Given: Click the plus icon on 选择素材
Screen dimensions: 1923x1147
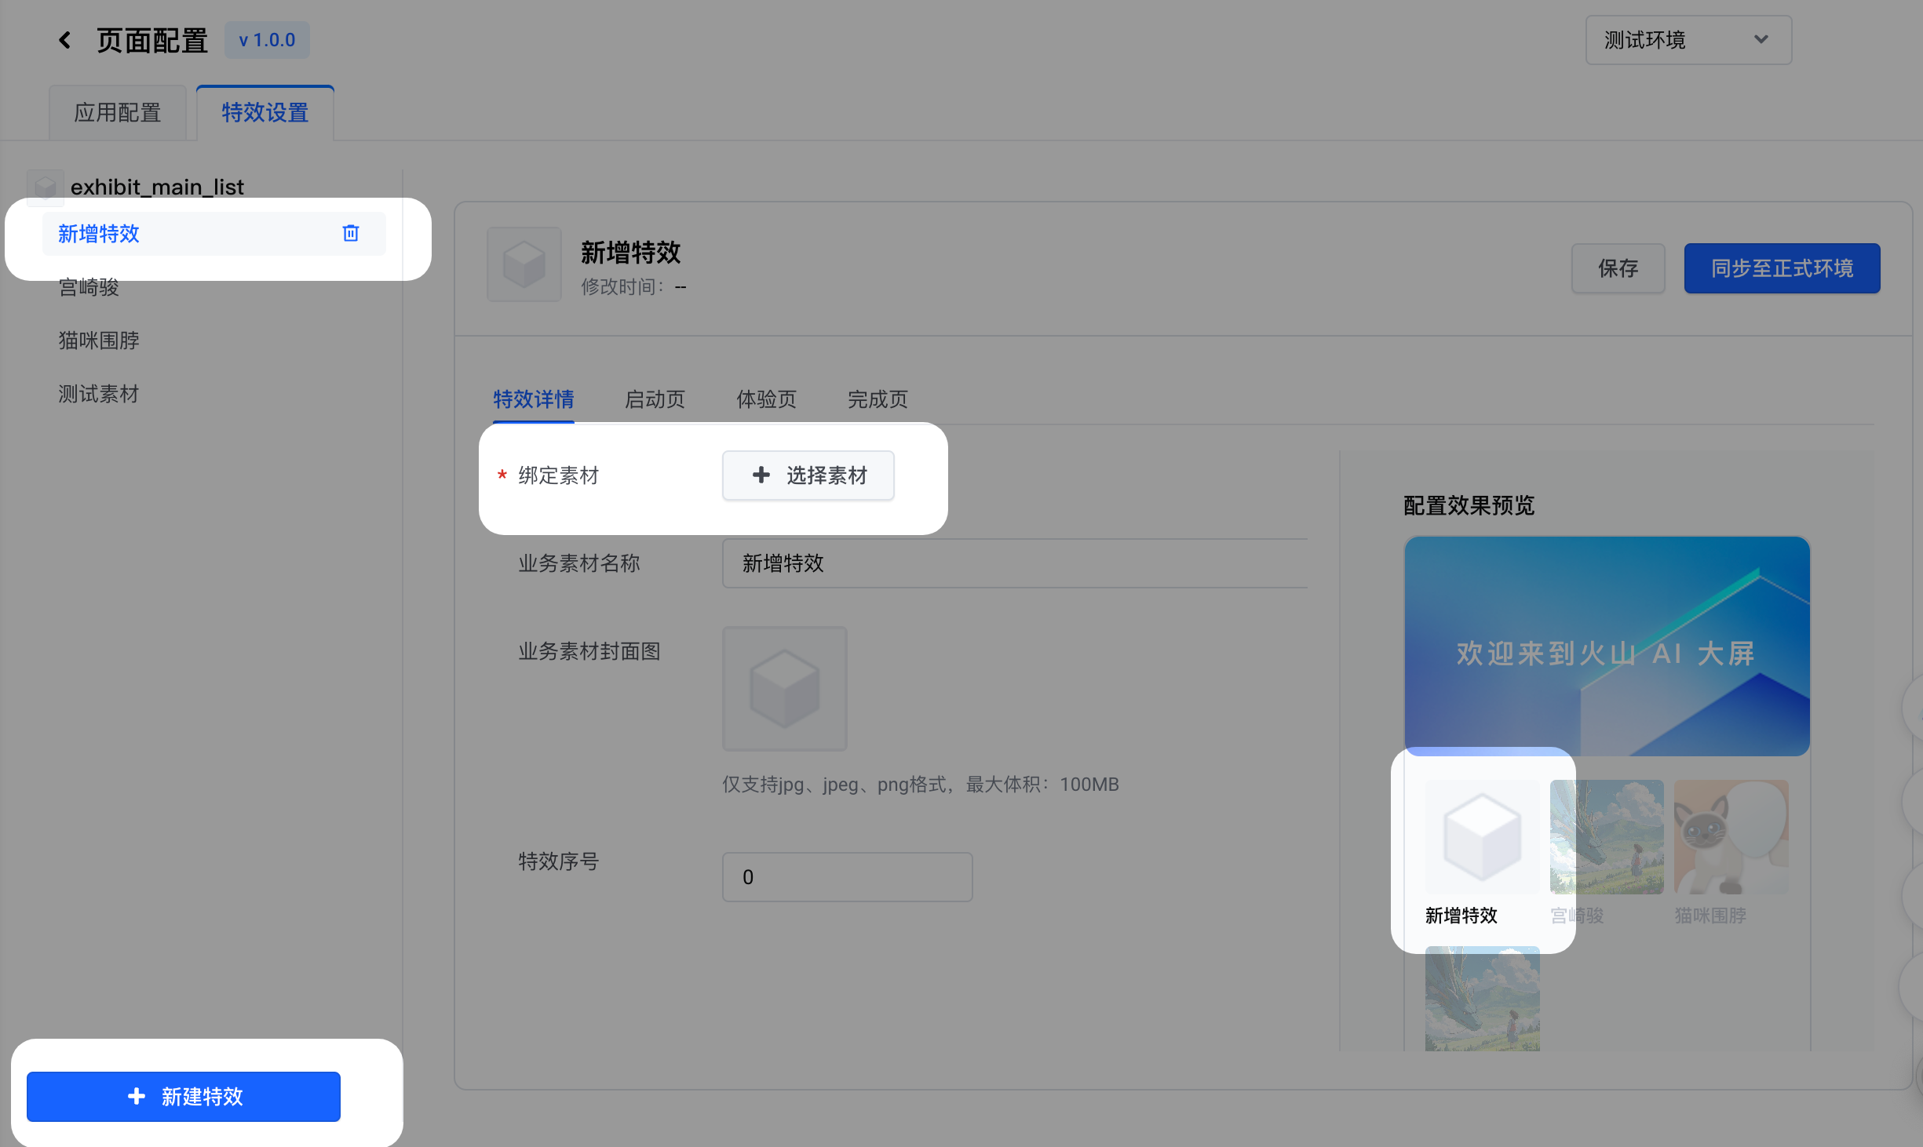Looking at the screenshot, I should [x=761, y=475].
